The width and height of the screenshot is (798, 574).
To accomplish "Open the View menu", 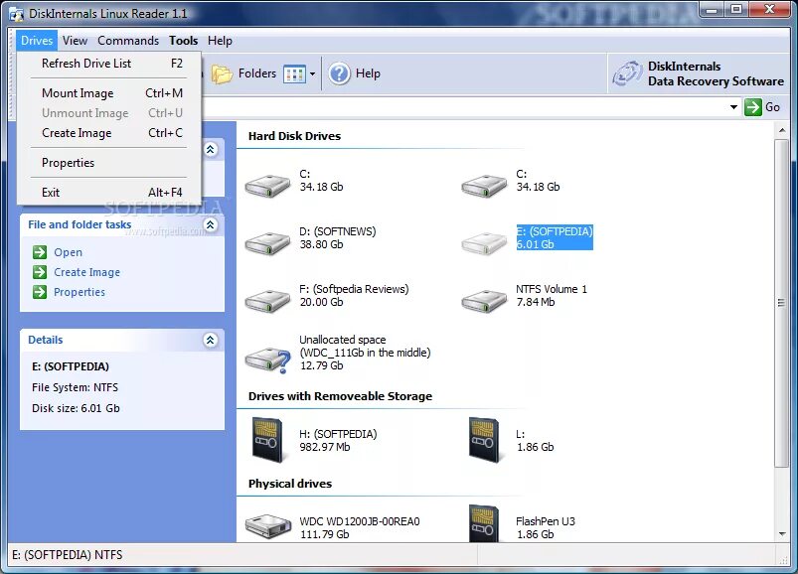I will [x=75, y=41].
